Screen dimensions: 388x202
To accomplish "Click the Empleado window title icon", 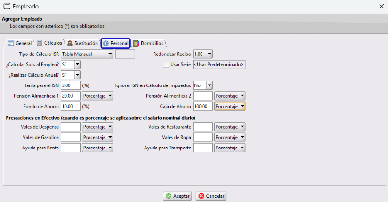I will 7,6.
